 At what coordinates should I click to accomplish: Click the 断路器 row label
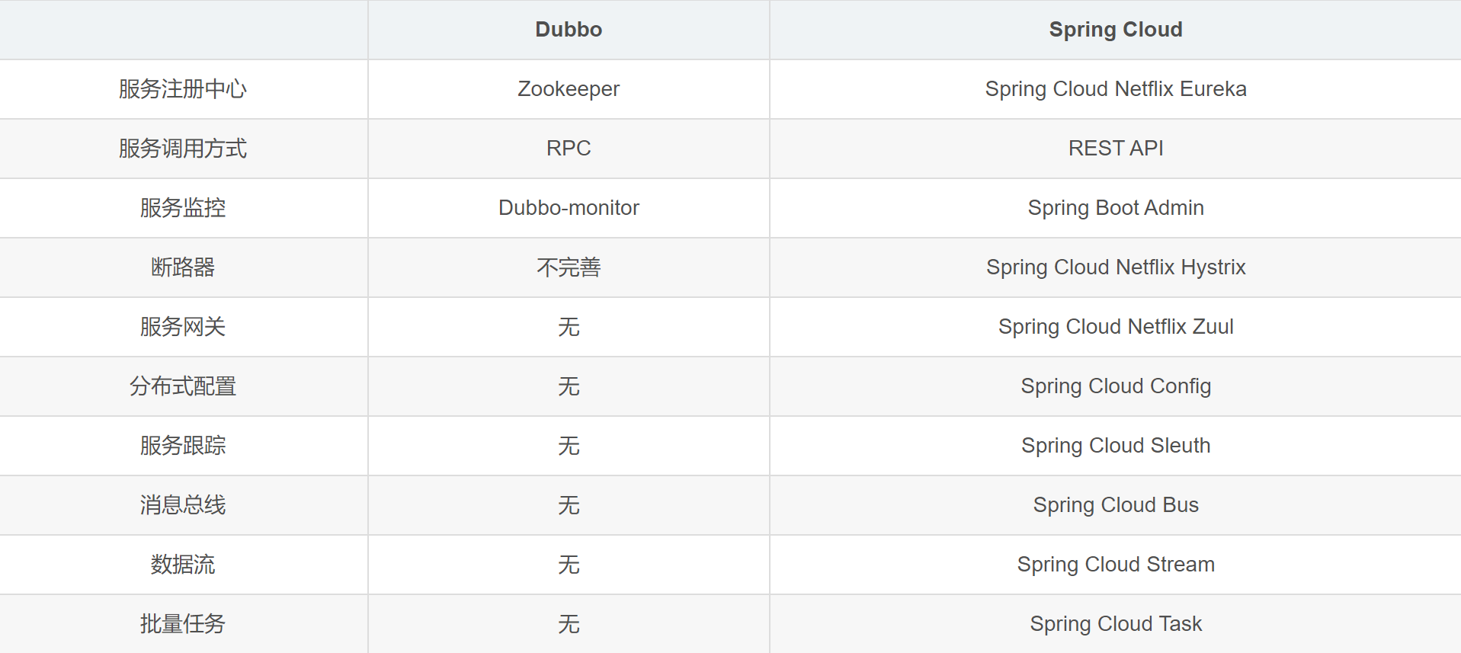click(x=183, y=267)
